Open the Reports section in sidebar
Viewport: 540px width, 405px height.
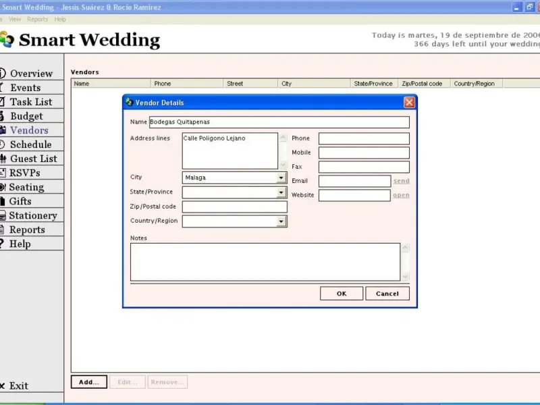(27, 230)
